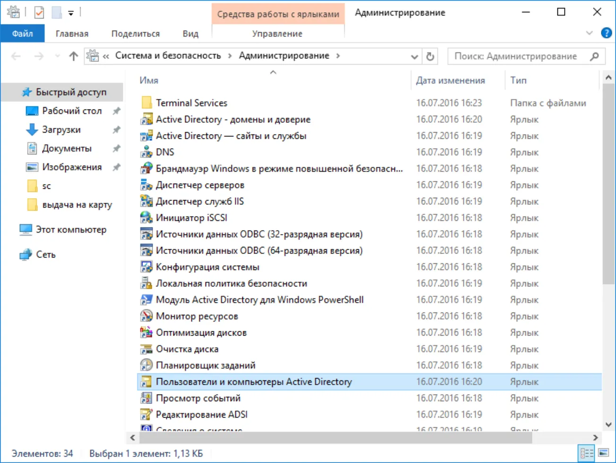The image size is (616, 463).
Task: Expand the address bar history dropdown
Action: click(x=414, y=56)
